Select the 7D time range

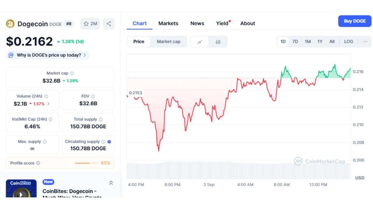(295, 42)
